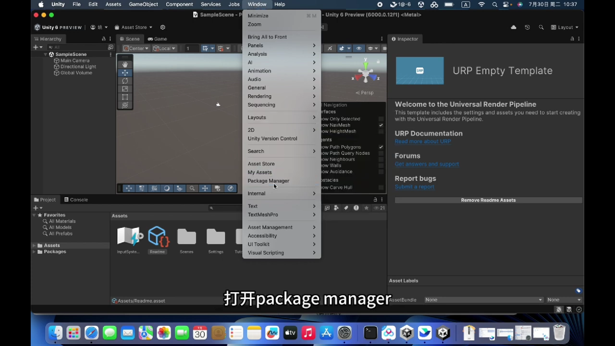The height and width of the screenshot is (346, 615).
Task: Open the Panels submenu
Action: tap(282, 45)
